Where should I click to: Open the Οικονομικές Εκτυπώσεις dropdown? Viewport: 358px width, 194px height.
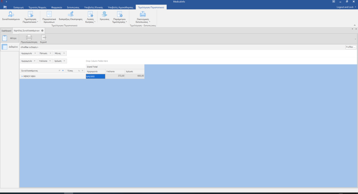[x=143, y=17]
